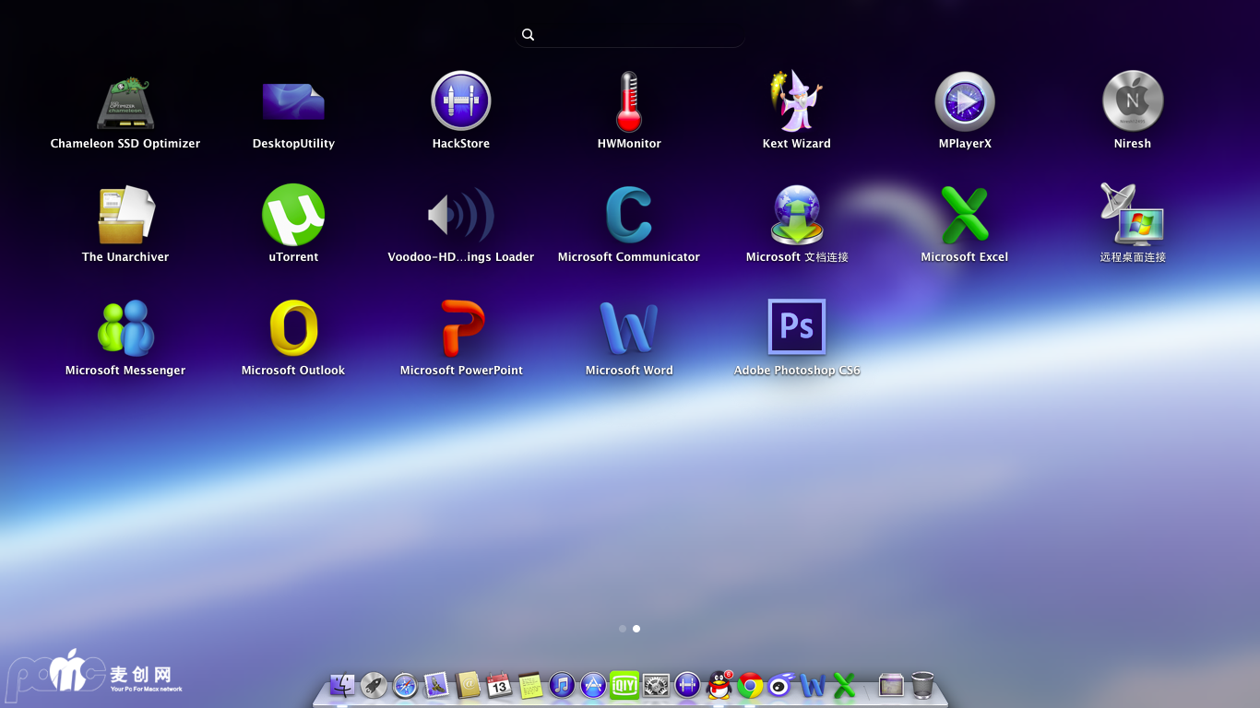
Task: Open Trash in the Dock
Action: (922, 685)
